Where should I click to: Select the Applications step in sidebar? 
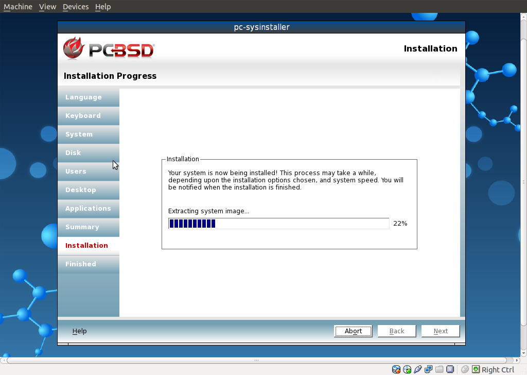tap(89, 209)
